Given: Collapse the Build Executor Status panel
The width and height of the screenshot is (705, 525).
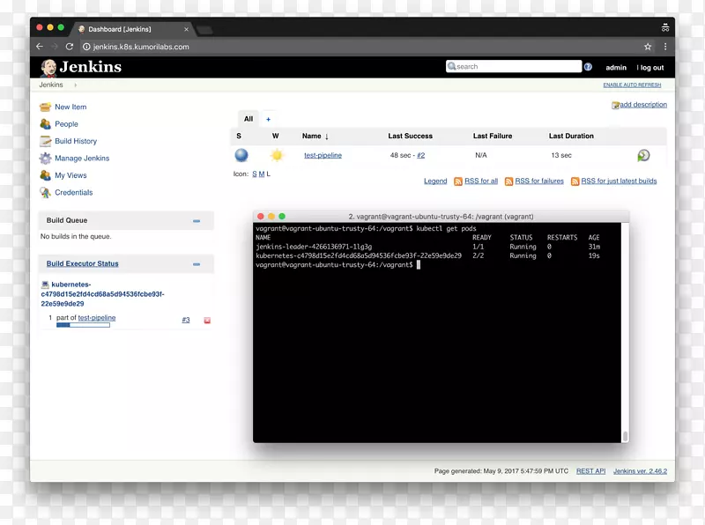Looking at the screenshot, I should coord(197,264).
